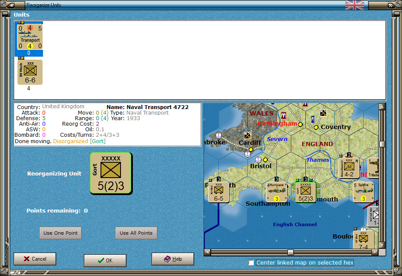402x276 pixels.
Task: Click the Name: Naval Transport 4722 text
Action: coord(147,107)
